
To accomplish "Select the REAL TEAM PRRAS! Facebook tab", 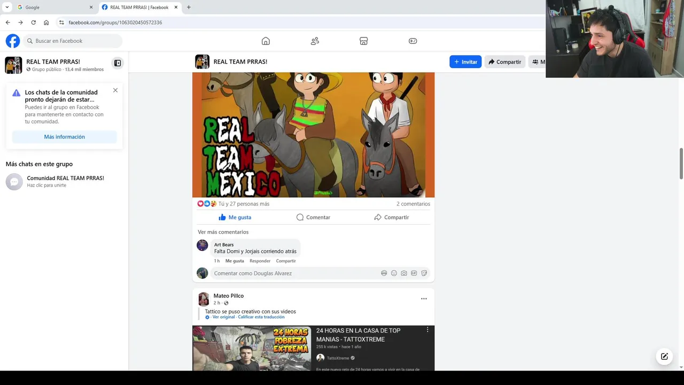I will 140,7.
